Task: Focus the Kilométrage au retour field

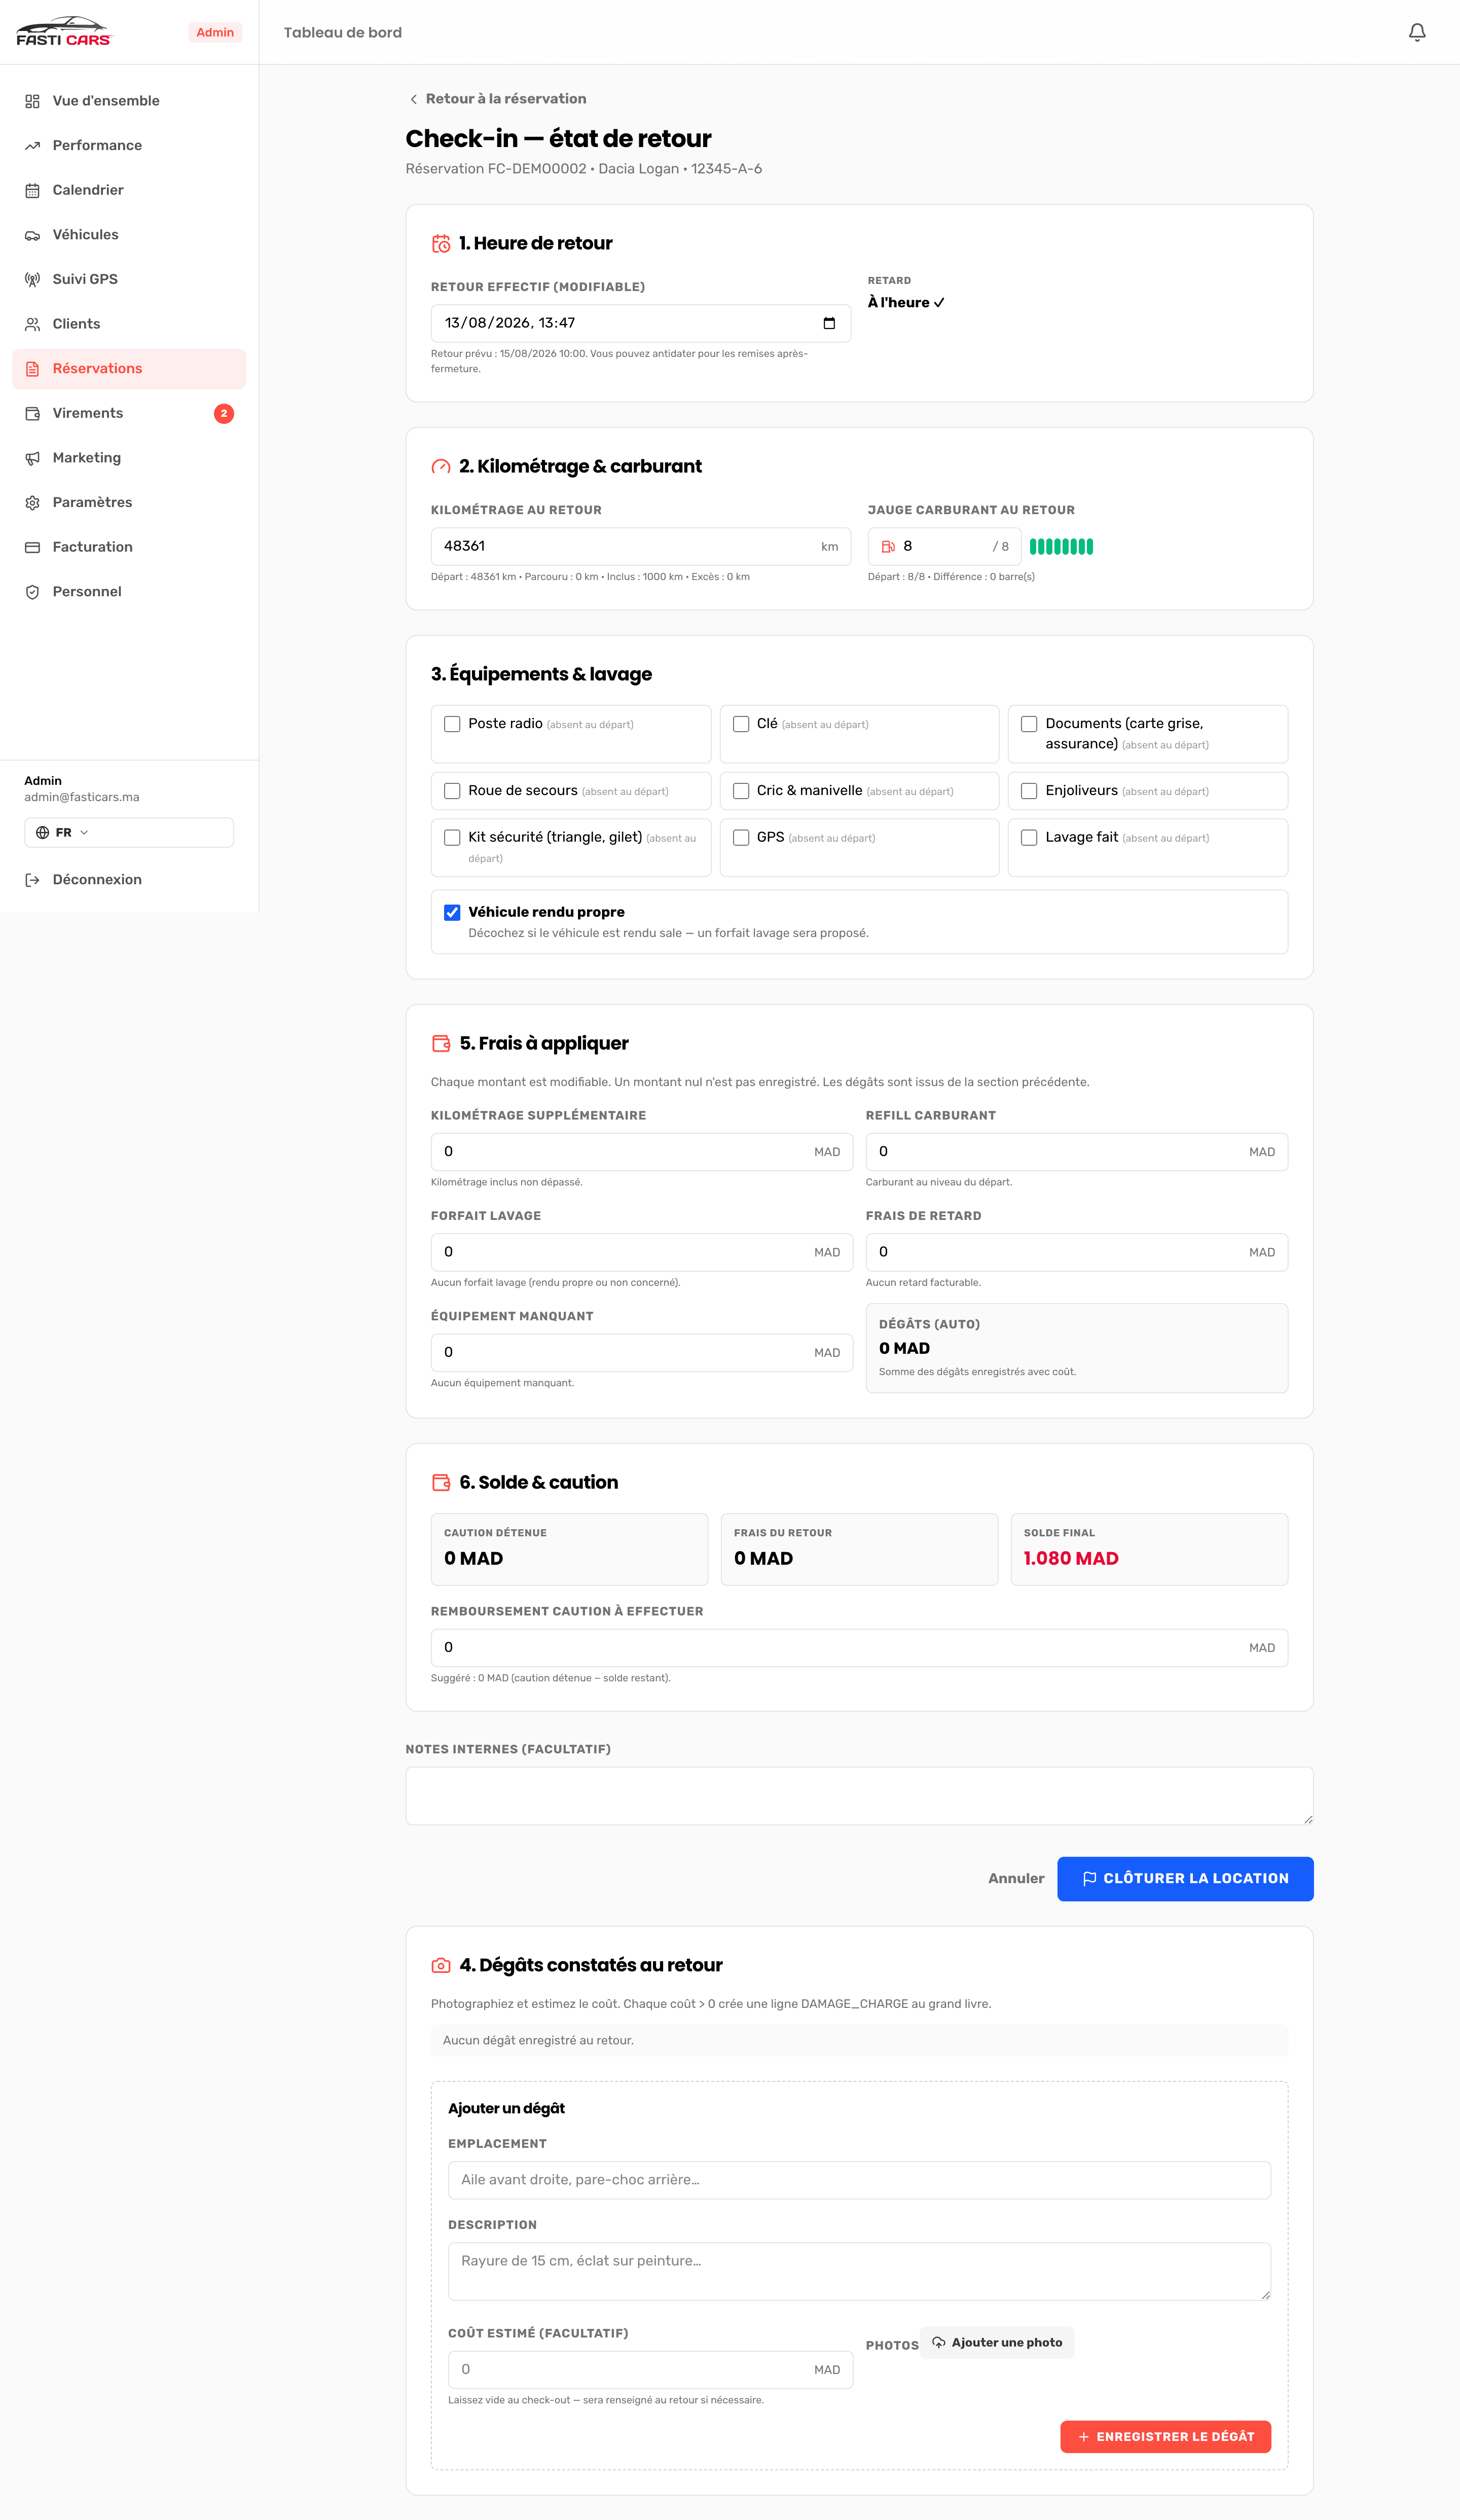Action: [x=641, y=546]
